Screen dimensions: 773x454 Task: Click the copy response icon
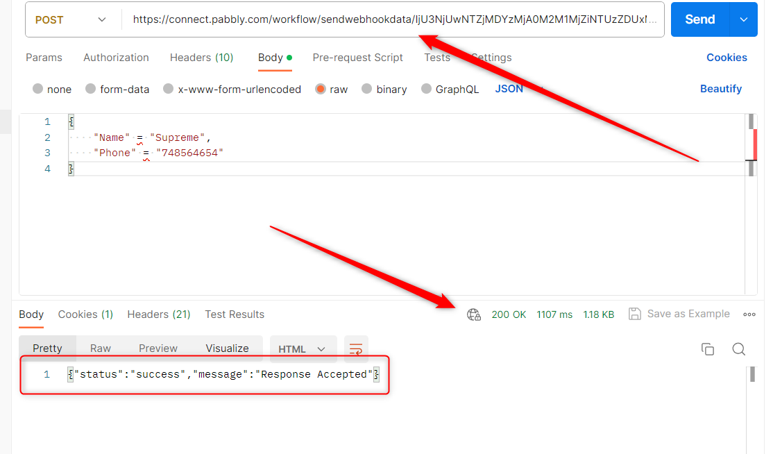click(707, 348)
